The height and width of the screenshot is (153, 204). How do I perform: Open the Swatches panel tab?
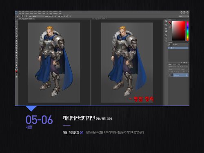[174, 20]
